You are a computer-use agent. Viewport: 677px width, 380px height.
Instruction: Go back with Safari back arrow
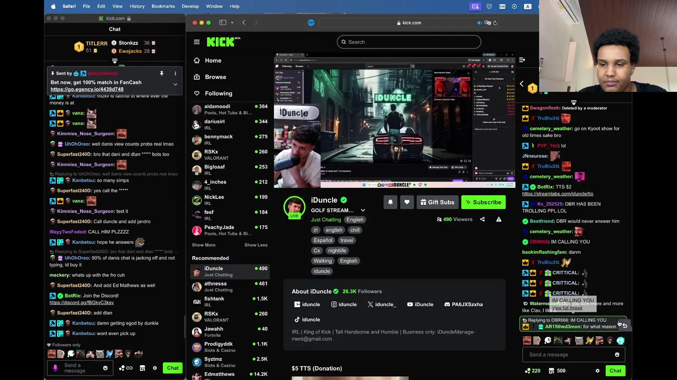244,23
